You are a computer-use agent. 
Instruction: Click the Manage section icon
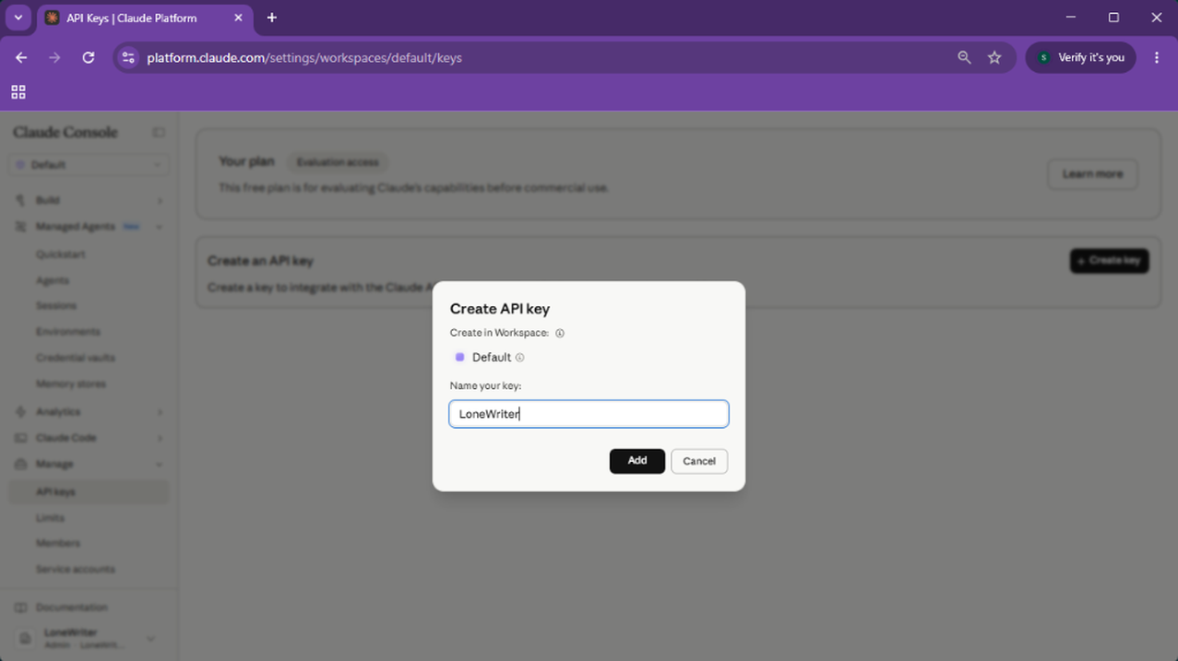click(x=20, y=464)
